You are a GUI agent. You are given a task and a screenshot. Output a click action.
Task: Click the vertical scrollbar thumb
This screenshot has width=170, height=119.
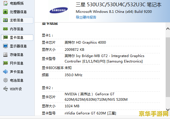click(168, 67)
